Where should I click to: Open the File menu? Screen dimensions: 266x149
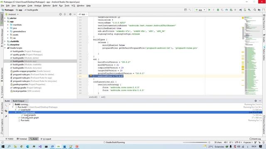pyautogui.click(x=2, y=5)
